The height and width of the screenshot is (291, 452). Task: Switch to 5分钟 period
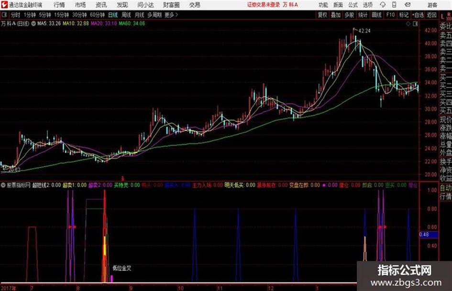44,15
